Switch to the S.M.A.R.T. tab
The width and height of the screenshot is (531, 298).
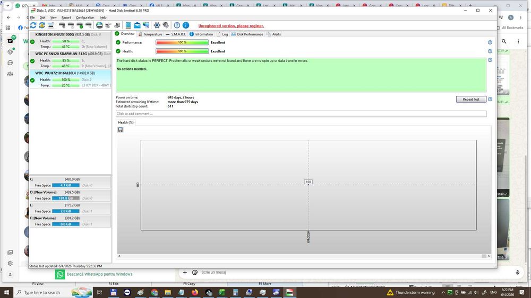176,34
